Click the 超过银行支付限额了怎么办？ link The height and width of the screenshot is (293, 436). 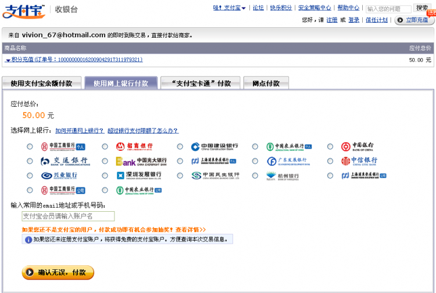pos(143,131)
